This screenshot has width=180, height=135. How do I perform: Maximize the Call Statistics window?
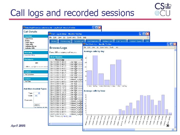(171, 44)
